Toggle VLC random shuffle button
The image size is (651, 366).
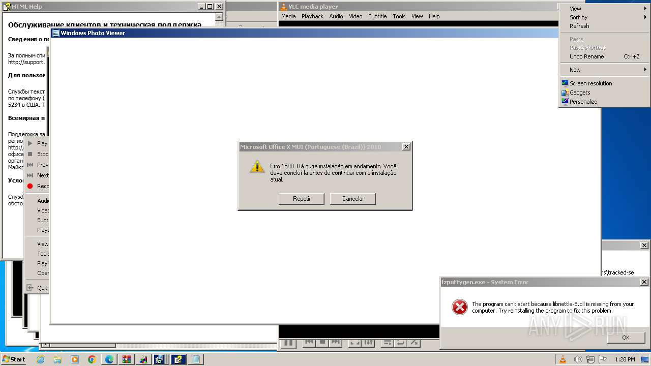[x=414, y=343]
